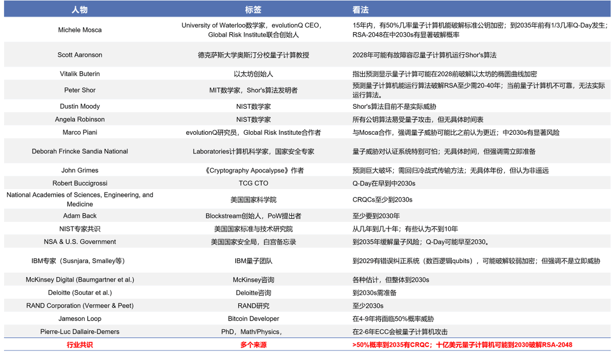Click the IBM专家 (Susnjara, Smalley等) cell

tap(78, 261)
